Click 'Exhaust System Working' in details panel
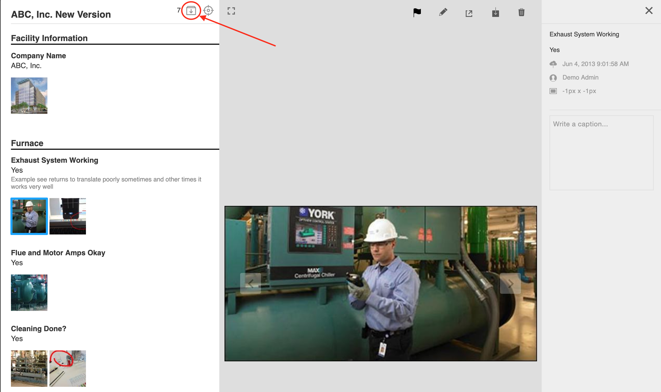Image resolution: width=661 pixels, height=392 pixels. click(584, 34)
